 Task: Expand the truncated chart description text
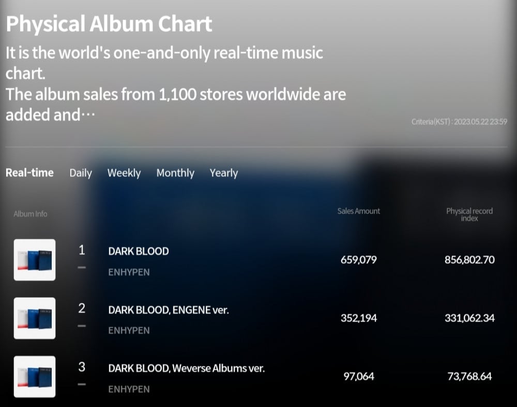(x=88, y=115)
